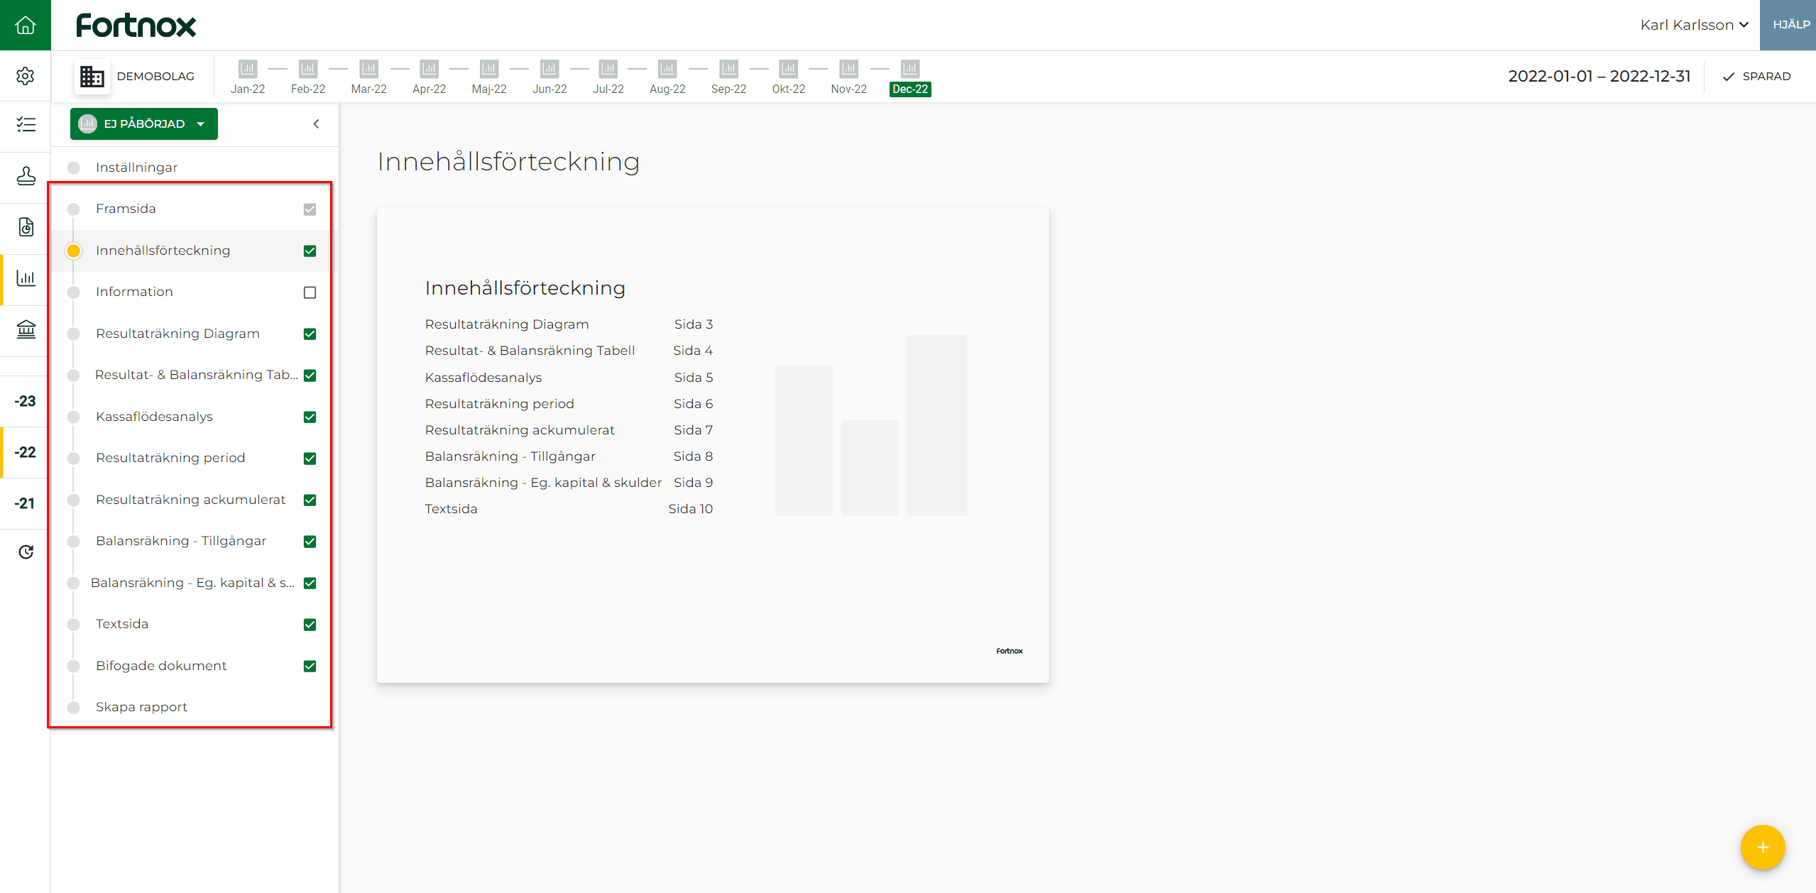1816x893 pixels.
Task: Open the bar chart icon in the sidebar
Action: 26,278
